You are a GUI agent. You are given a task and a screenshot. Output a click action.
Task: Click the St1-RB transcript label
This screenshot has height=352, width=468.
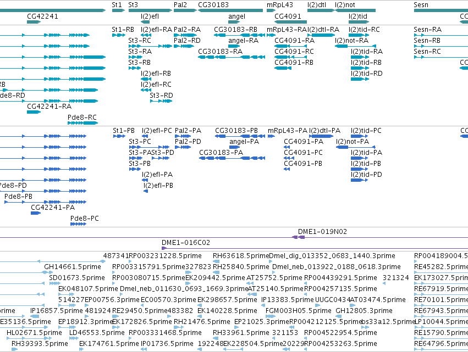123,30
